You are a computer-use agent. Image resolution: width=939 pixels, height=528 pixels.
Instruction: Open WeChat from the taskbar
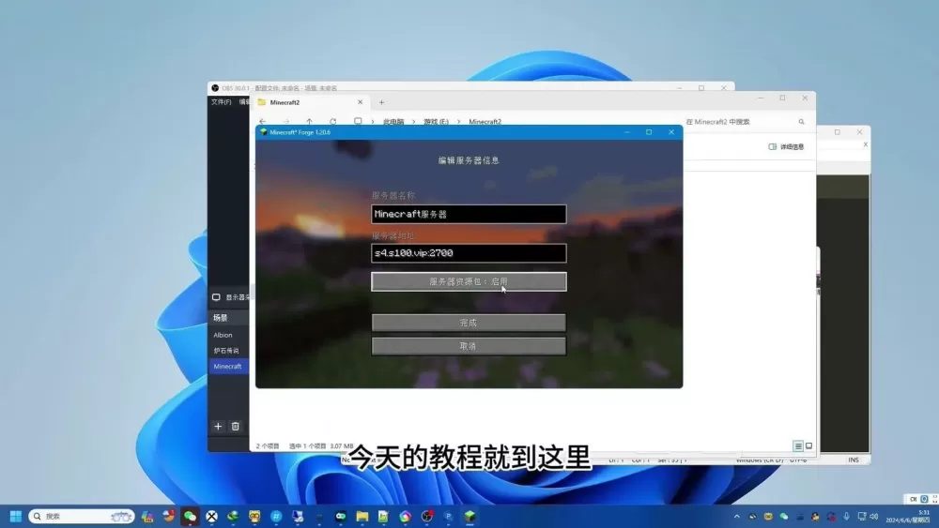pyautogui.click(x=190, y=516)
